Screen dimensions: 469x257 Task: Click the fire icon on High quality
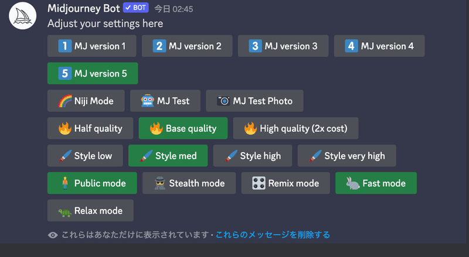[x=251, y=128]
